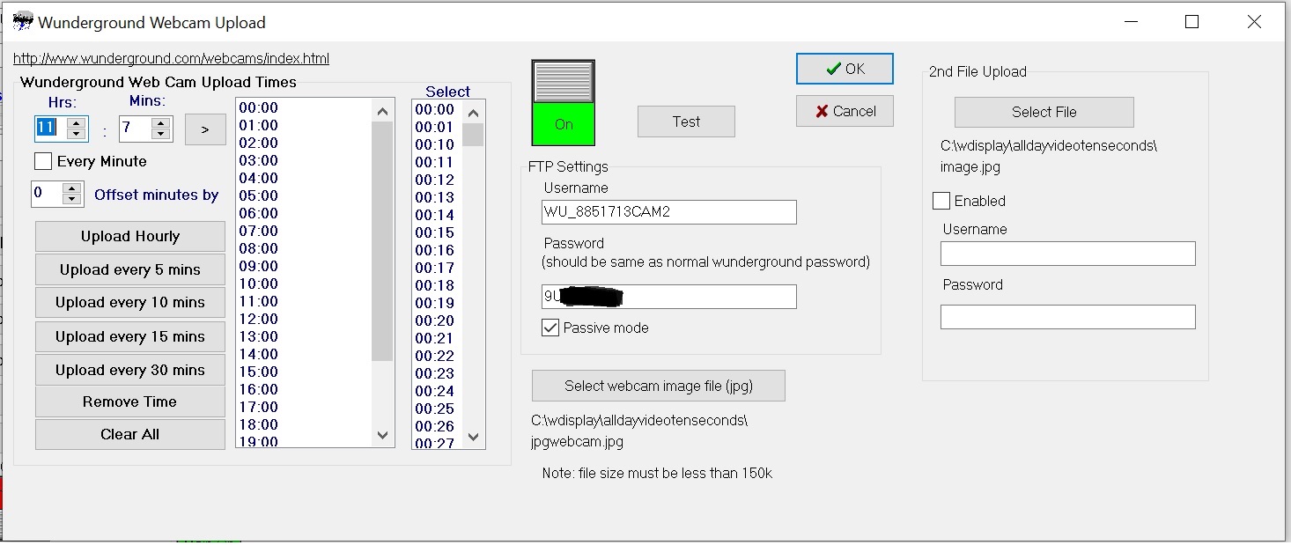Click the Select list down arrow
The image size is (1291, 545).
tap(473, 437)
